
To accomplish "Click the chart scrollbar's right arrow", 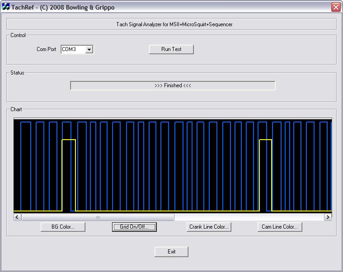I will 328,217.
